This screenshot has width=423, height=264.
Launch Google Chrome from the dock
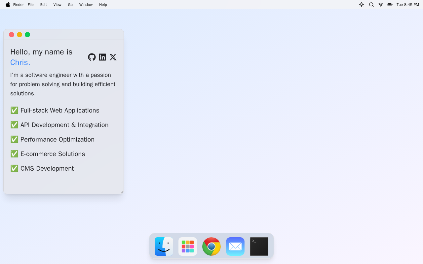[211, 247]
